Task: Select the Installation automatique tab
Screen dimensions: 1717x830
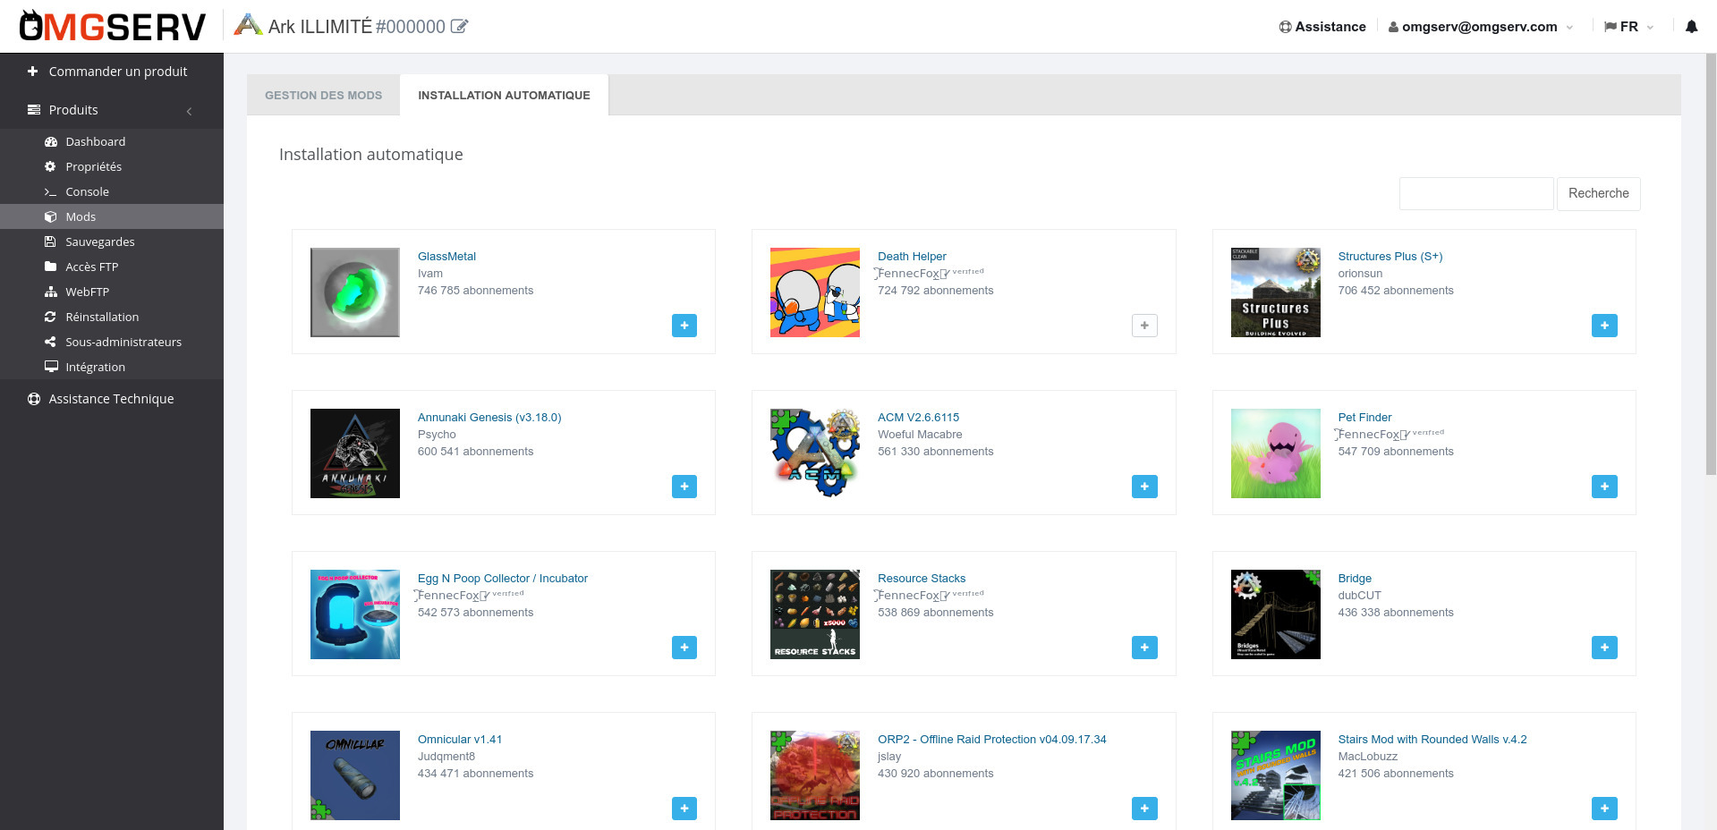Action: coord(504,95)
